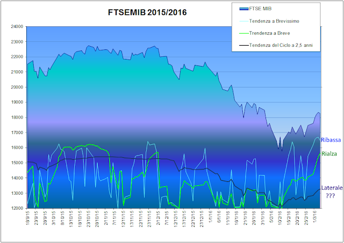
Task: Click the light cyan legend line for Brevissimo
Action: (x=244, y=21)
